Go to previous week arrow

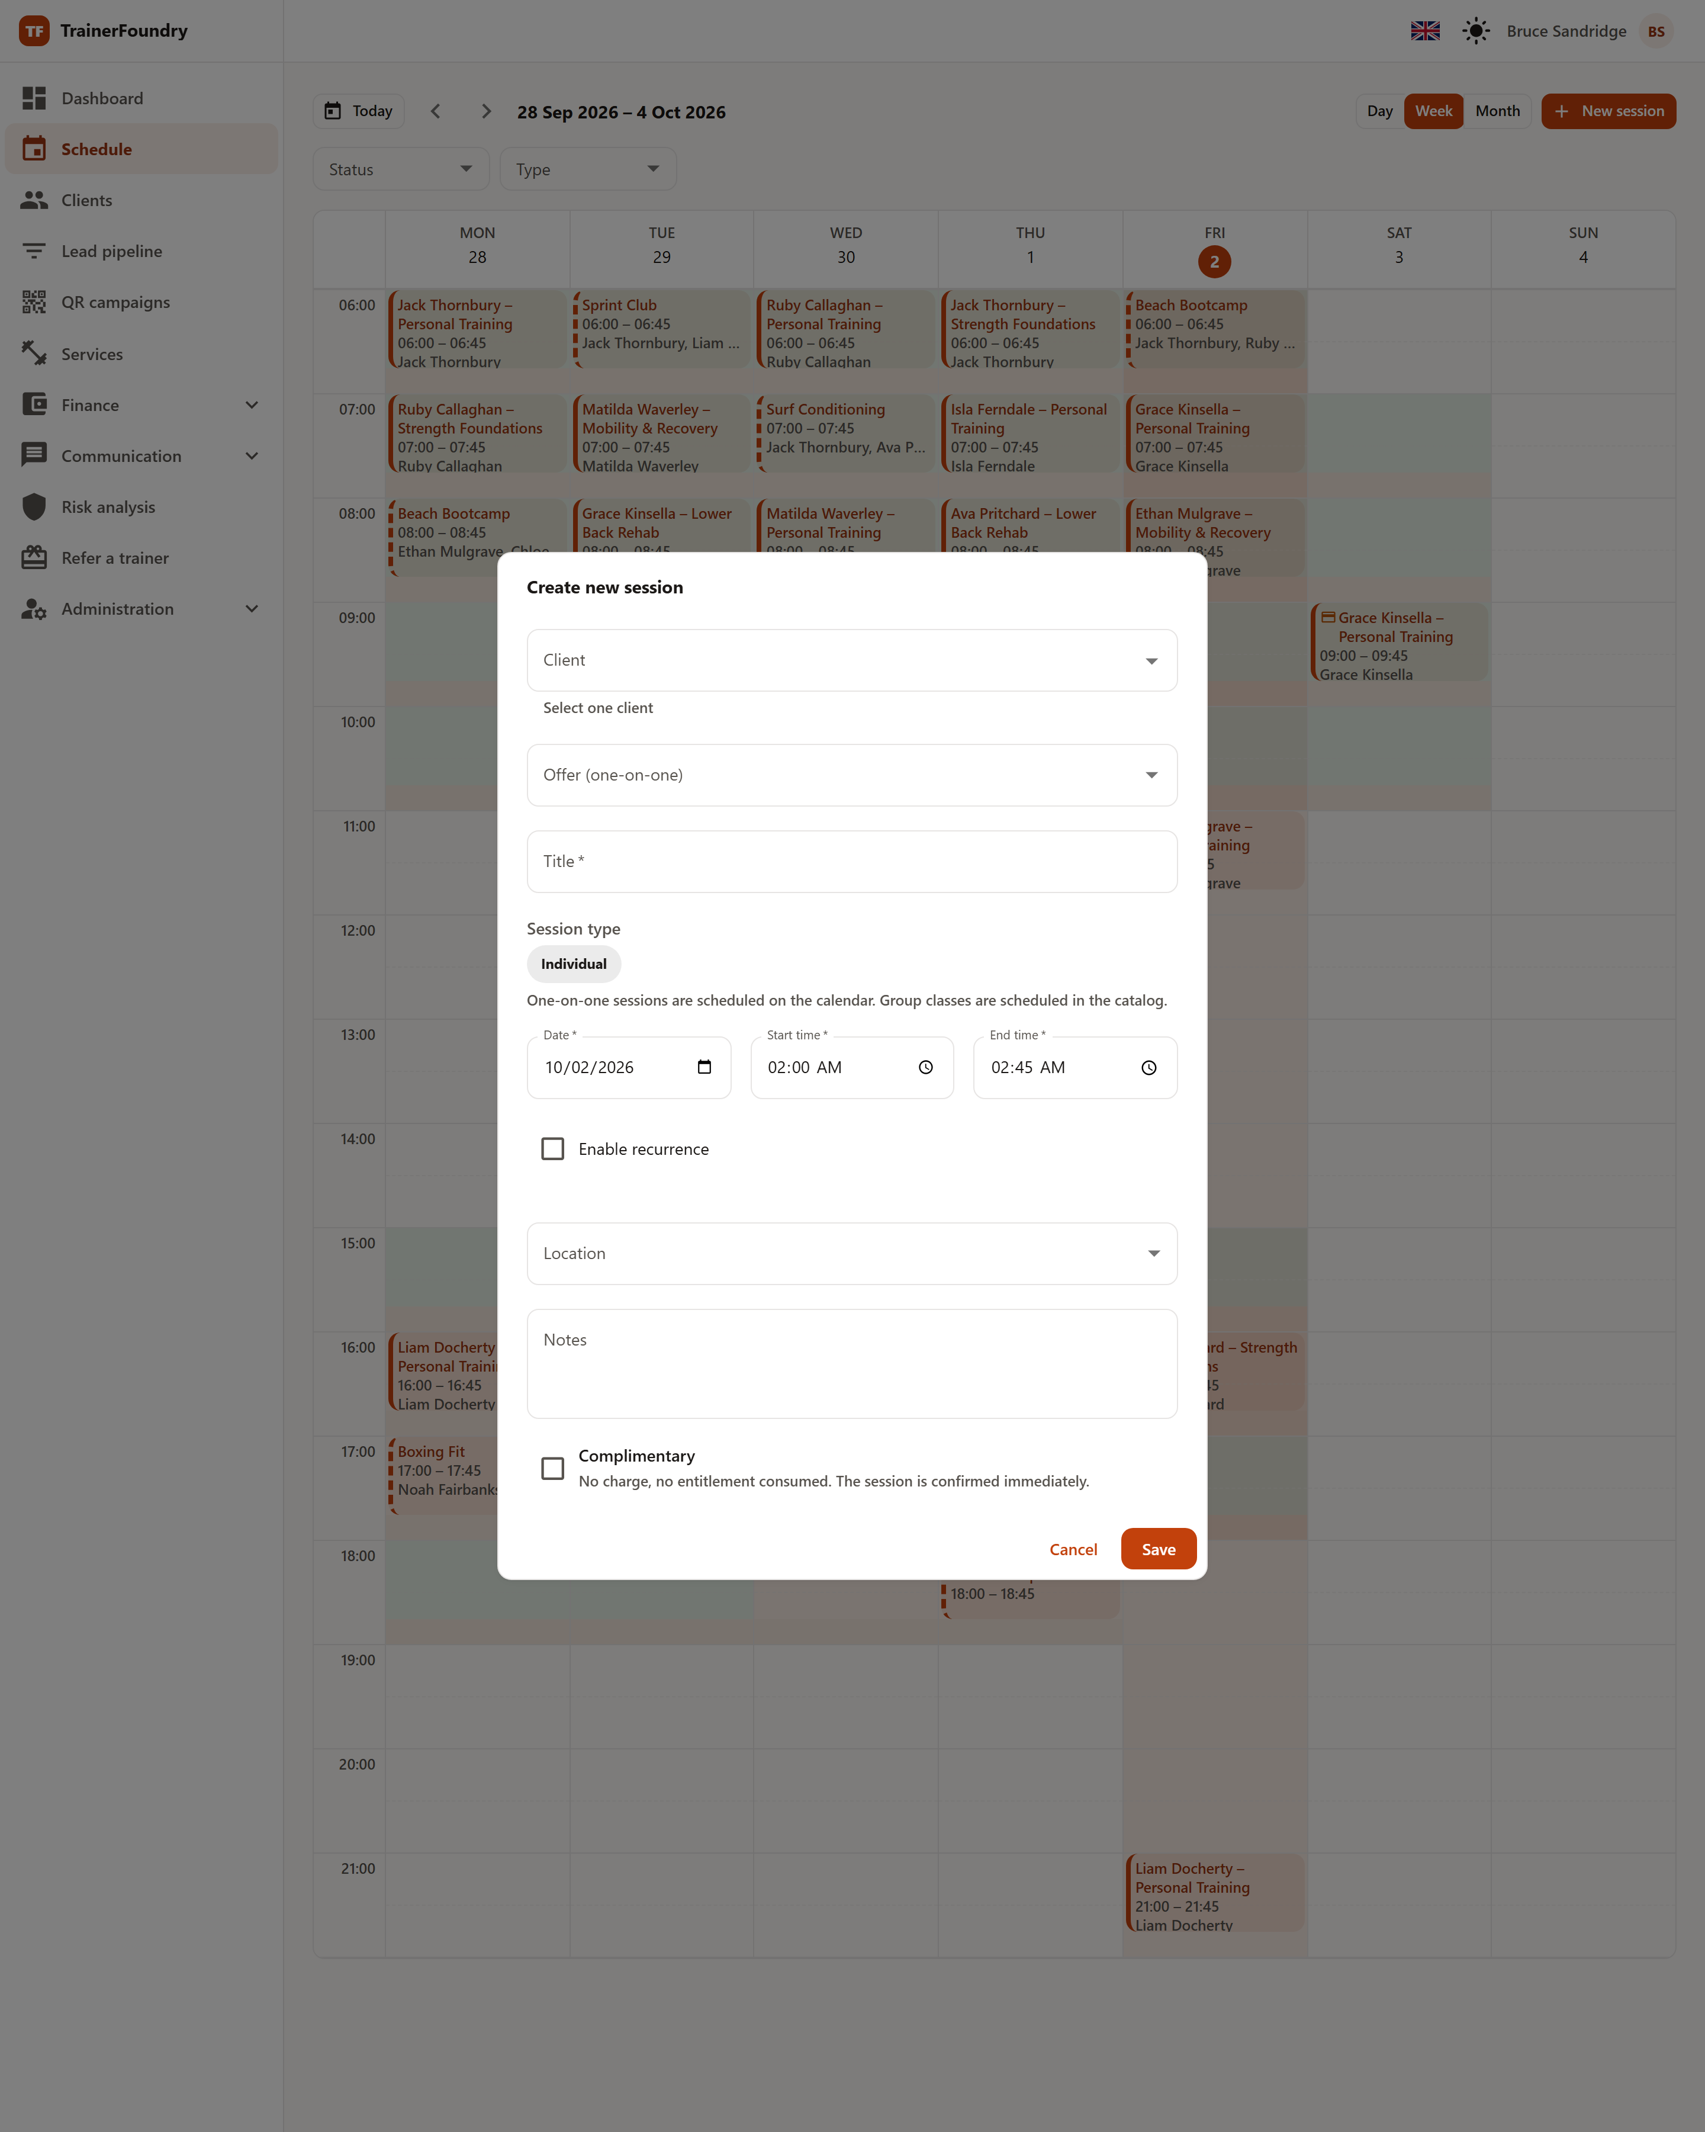click(x=436, y=111)
